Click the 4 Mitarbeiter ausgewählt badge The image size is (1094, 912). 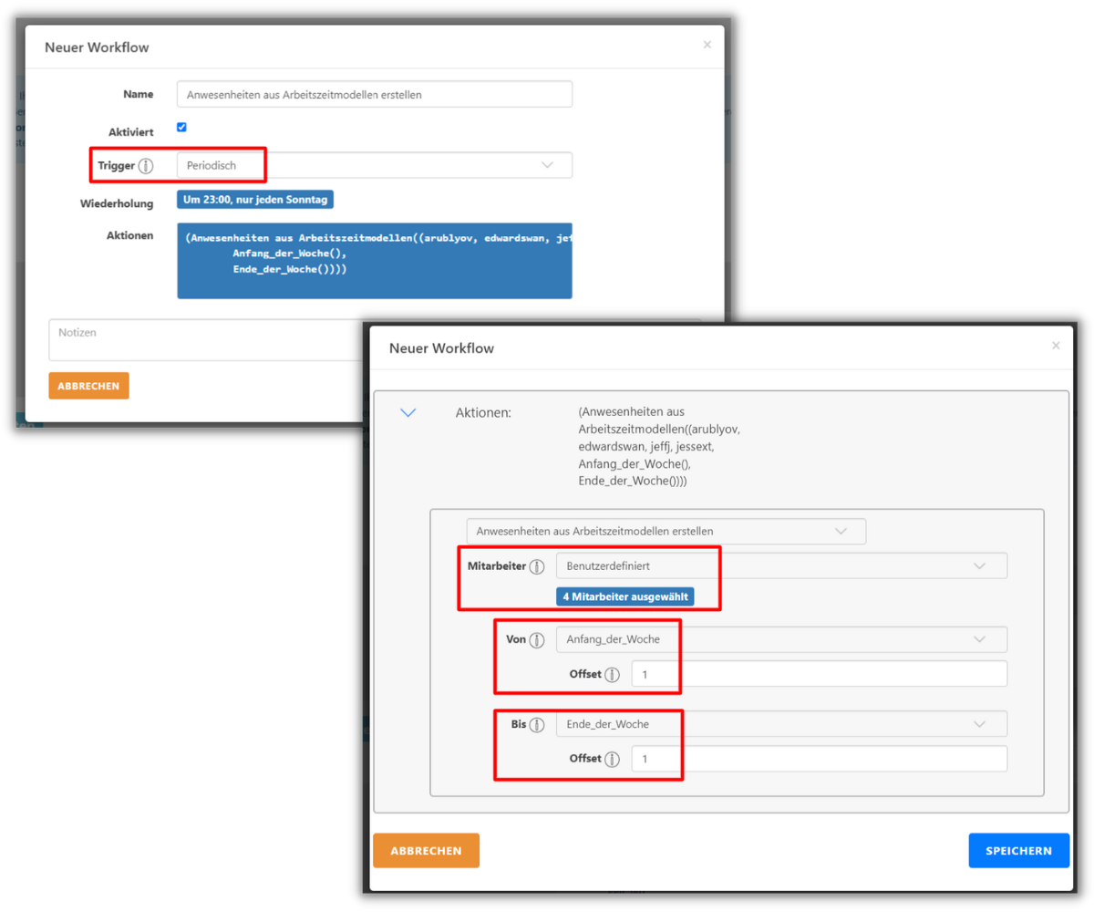[x=624, y=596]
